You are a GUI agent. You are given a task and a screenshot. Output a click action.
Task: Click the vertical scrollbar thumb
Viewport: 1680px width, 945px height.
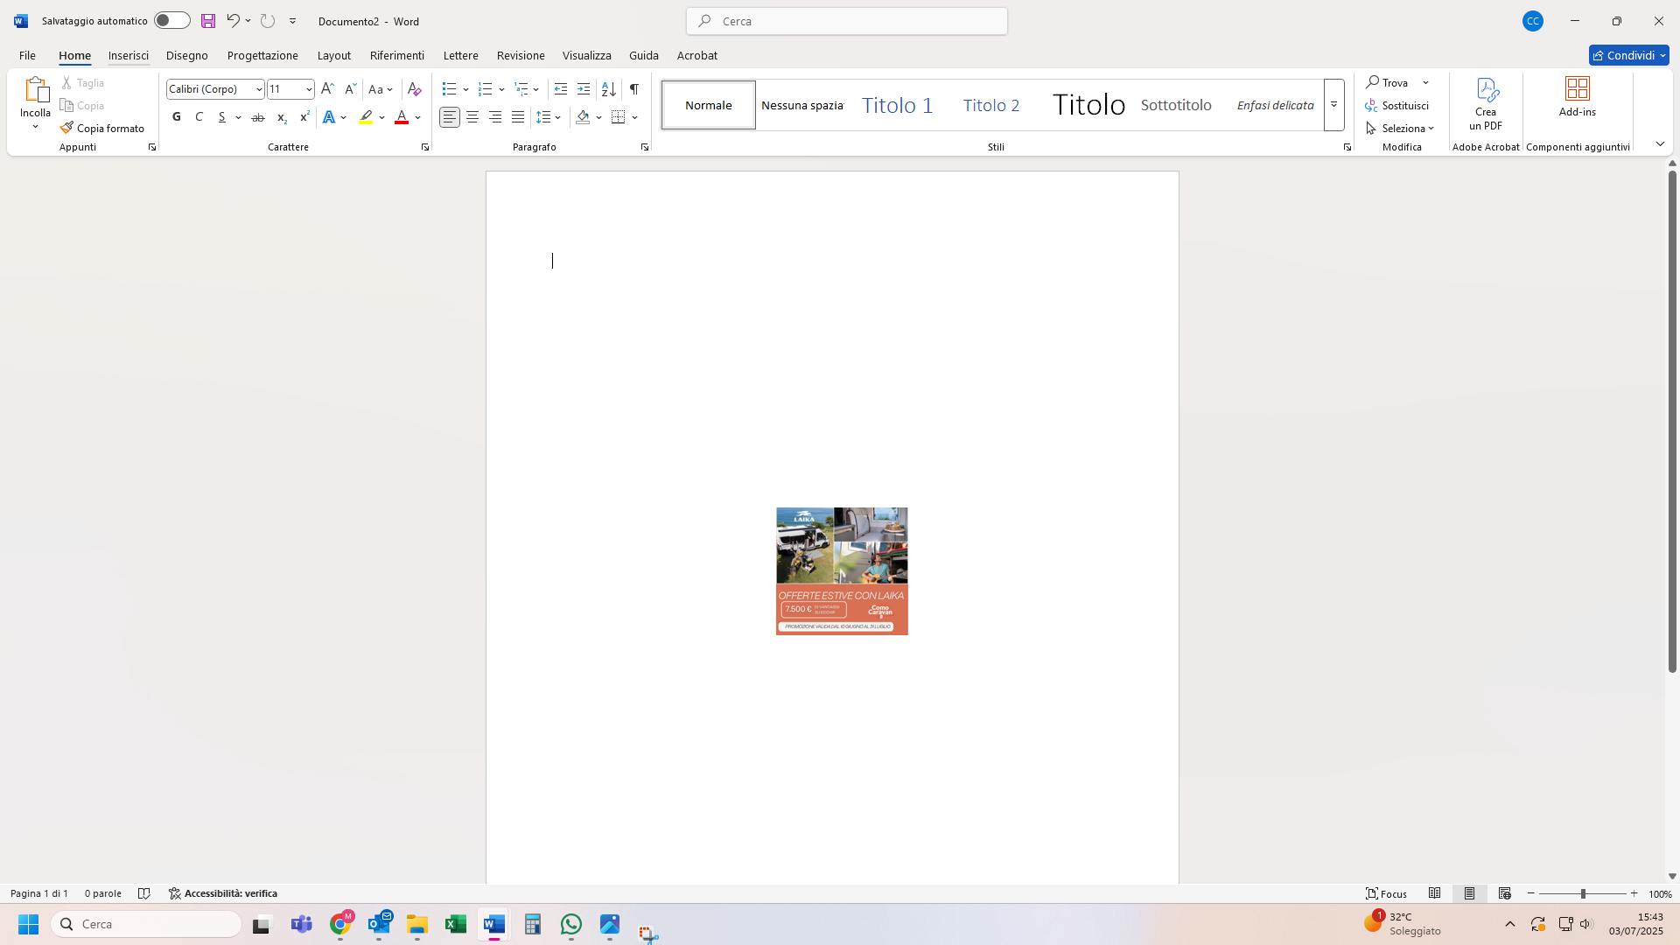pos(1672,422)
